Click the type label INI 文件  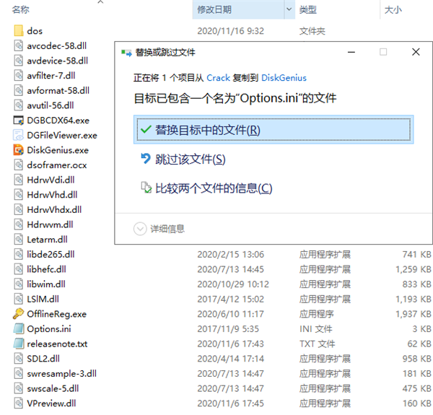coord(316,329)
